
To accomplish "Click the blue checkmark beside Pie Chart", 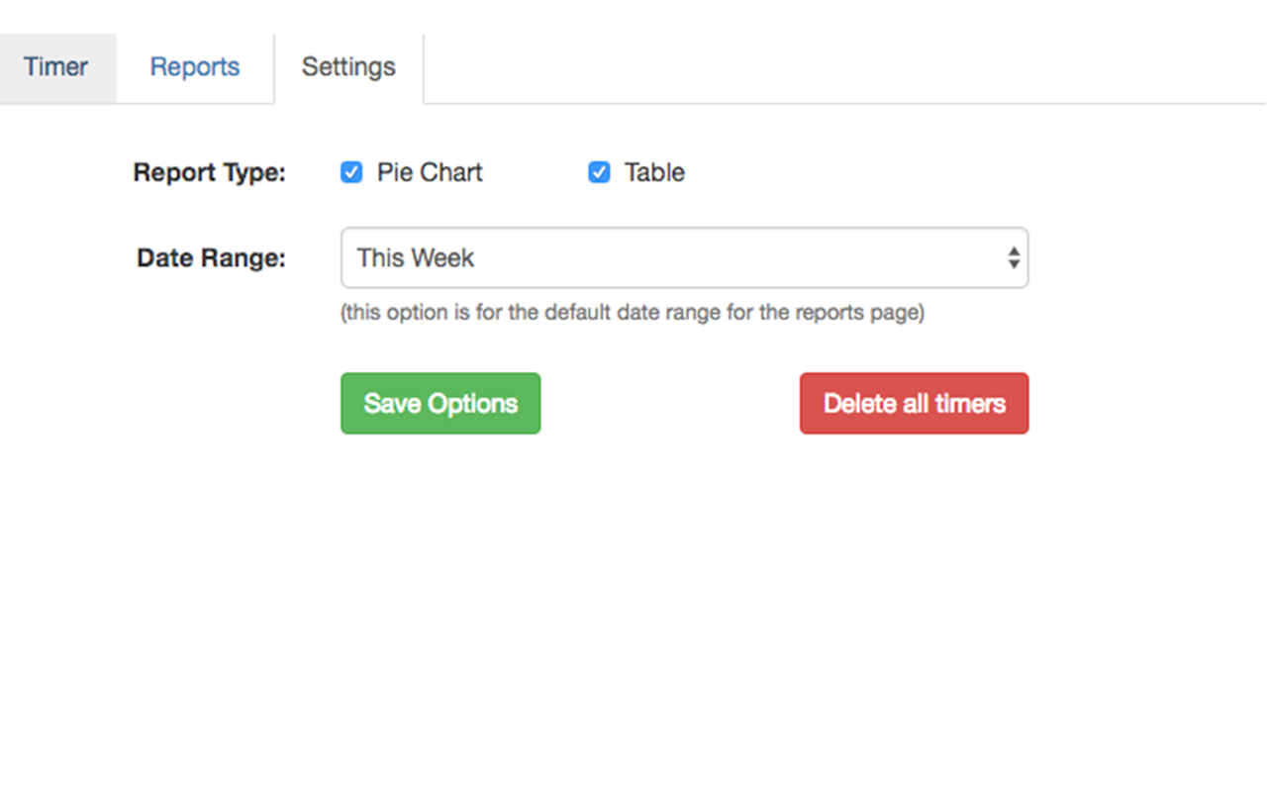I will pos(351,172).
